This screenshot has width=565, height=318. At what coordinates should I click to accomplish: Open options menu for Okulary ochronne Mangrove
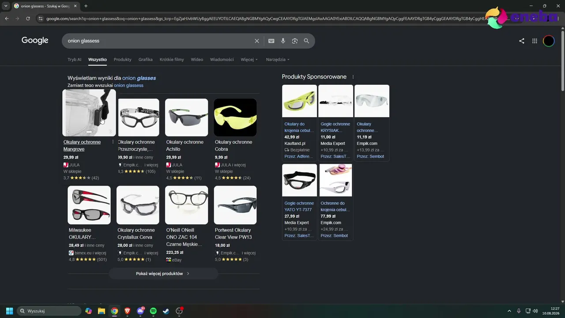pos(113,142)
